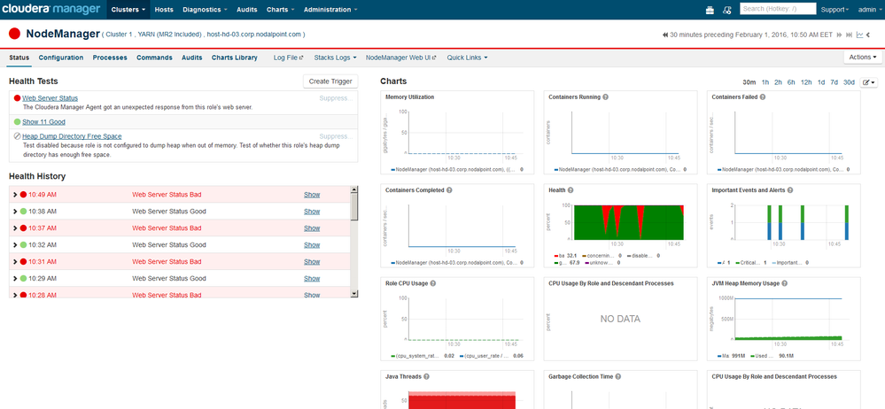Move time range backward with rewind icon
Screen dimensions: 885x409
(x=665, y=35)
